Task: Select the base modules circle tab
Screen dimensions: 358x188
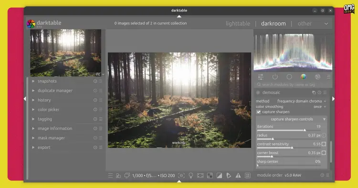Action: 289,77
